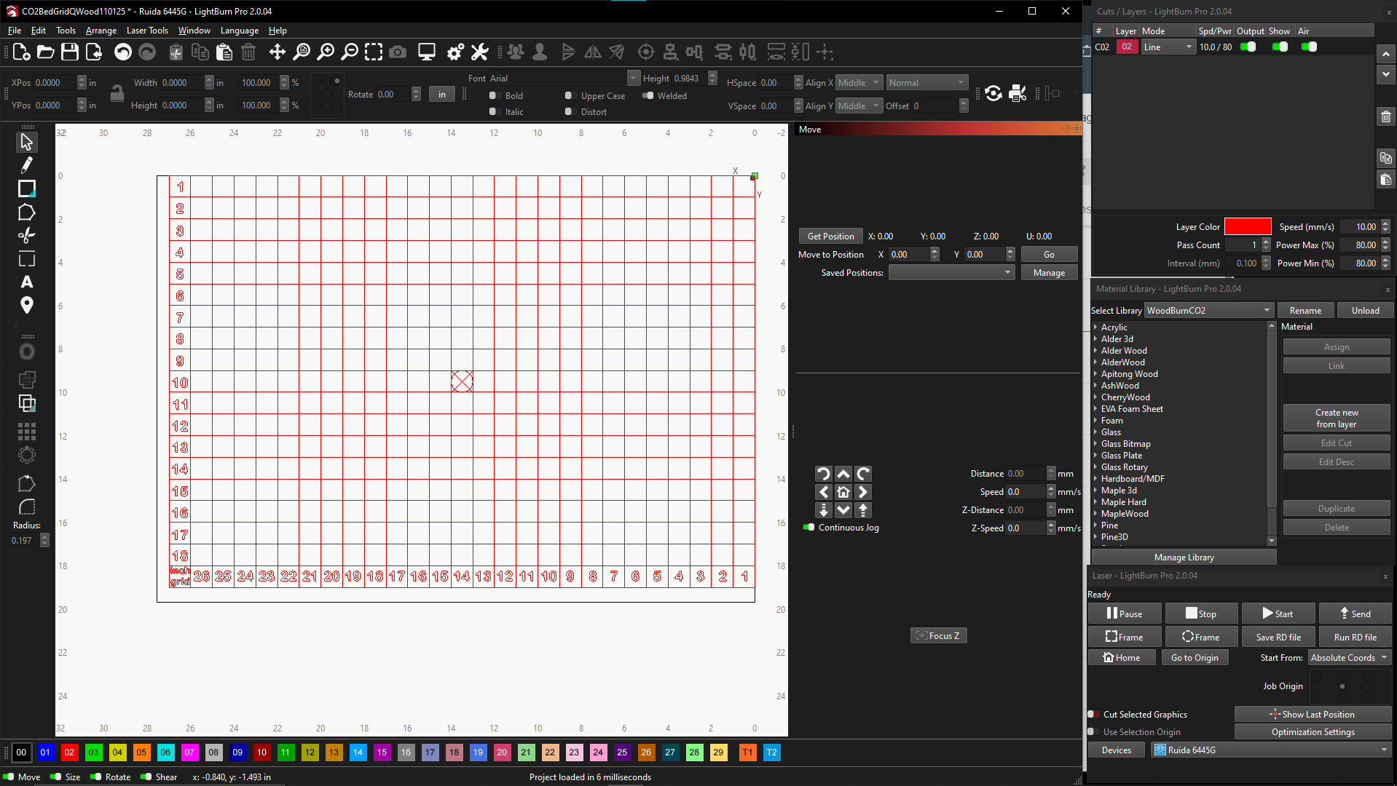Click the Home jog icon in Move panel
This screenshot has width=1397, height=786.
pyautogui.click(x=843, y=492)
